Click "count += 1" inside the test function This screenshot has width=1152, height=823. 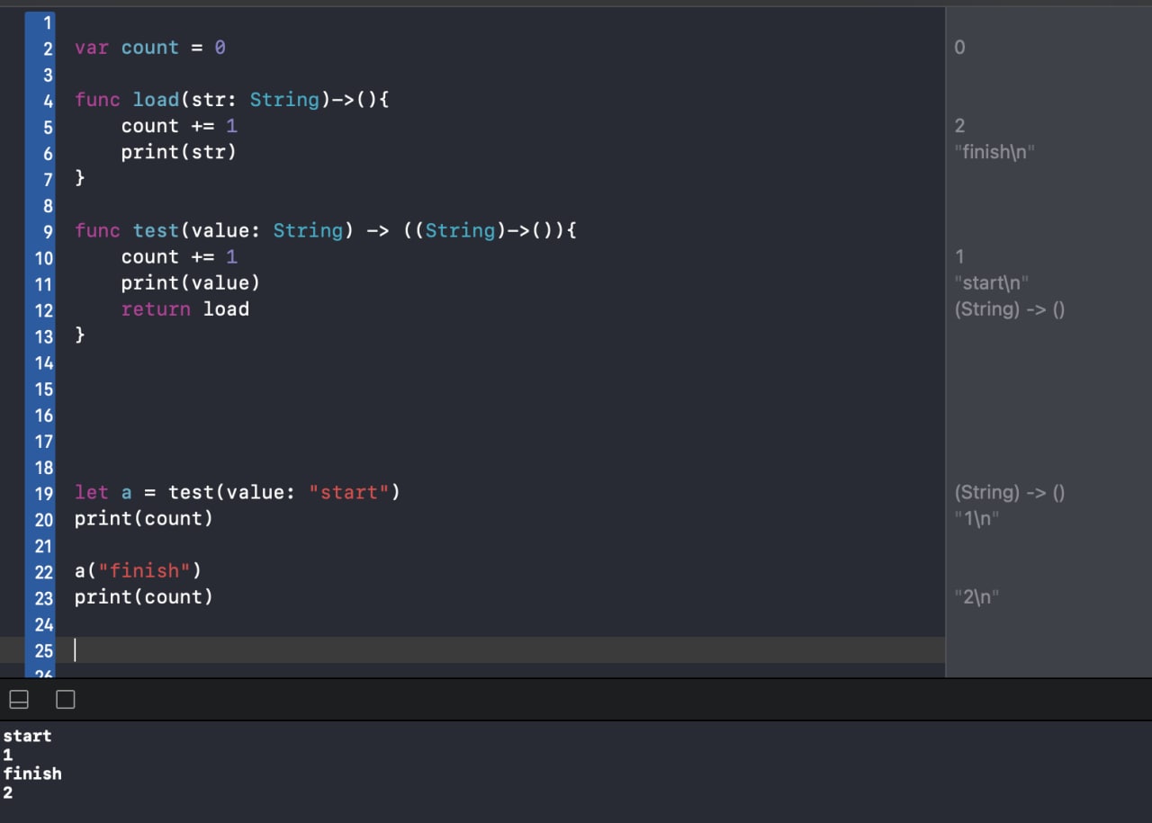tap(179, 256)
